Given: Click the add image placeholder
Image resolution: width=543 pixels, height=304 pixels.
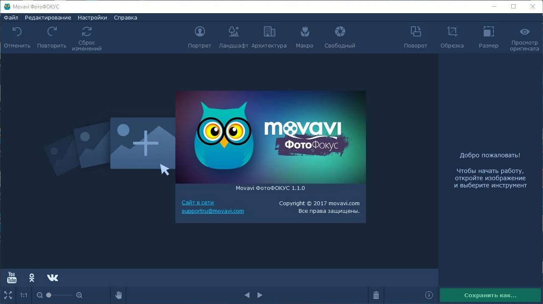Looking at the screenshot, I should [x=143, y=143].
